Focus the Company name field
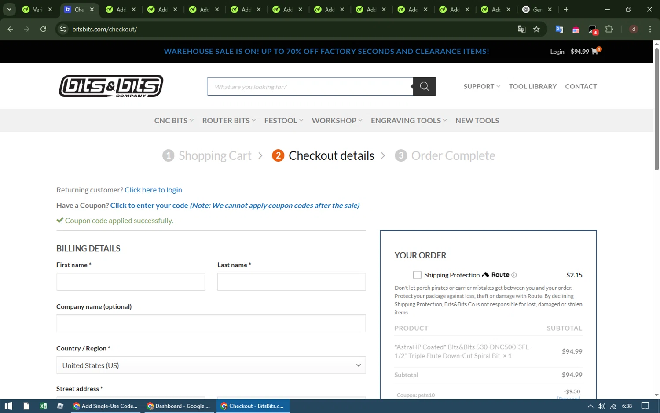This screenshot has height=413, width=660. tap(211, 324)
